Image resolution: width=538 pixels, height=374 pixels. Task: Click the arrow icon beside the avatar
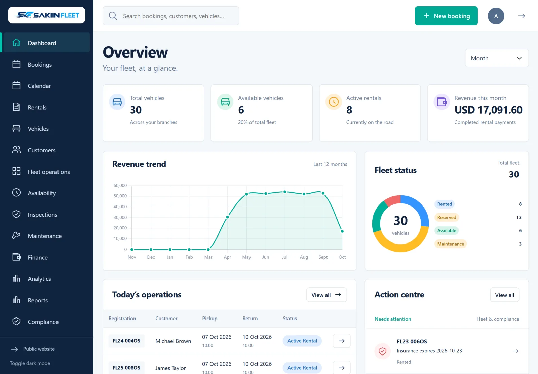tap(522, 16)
